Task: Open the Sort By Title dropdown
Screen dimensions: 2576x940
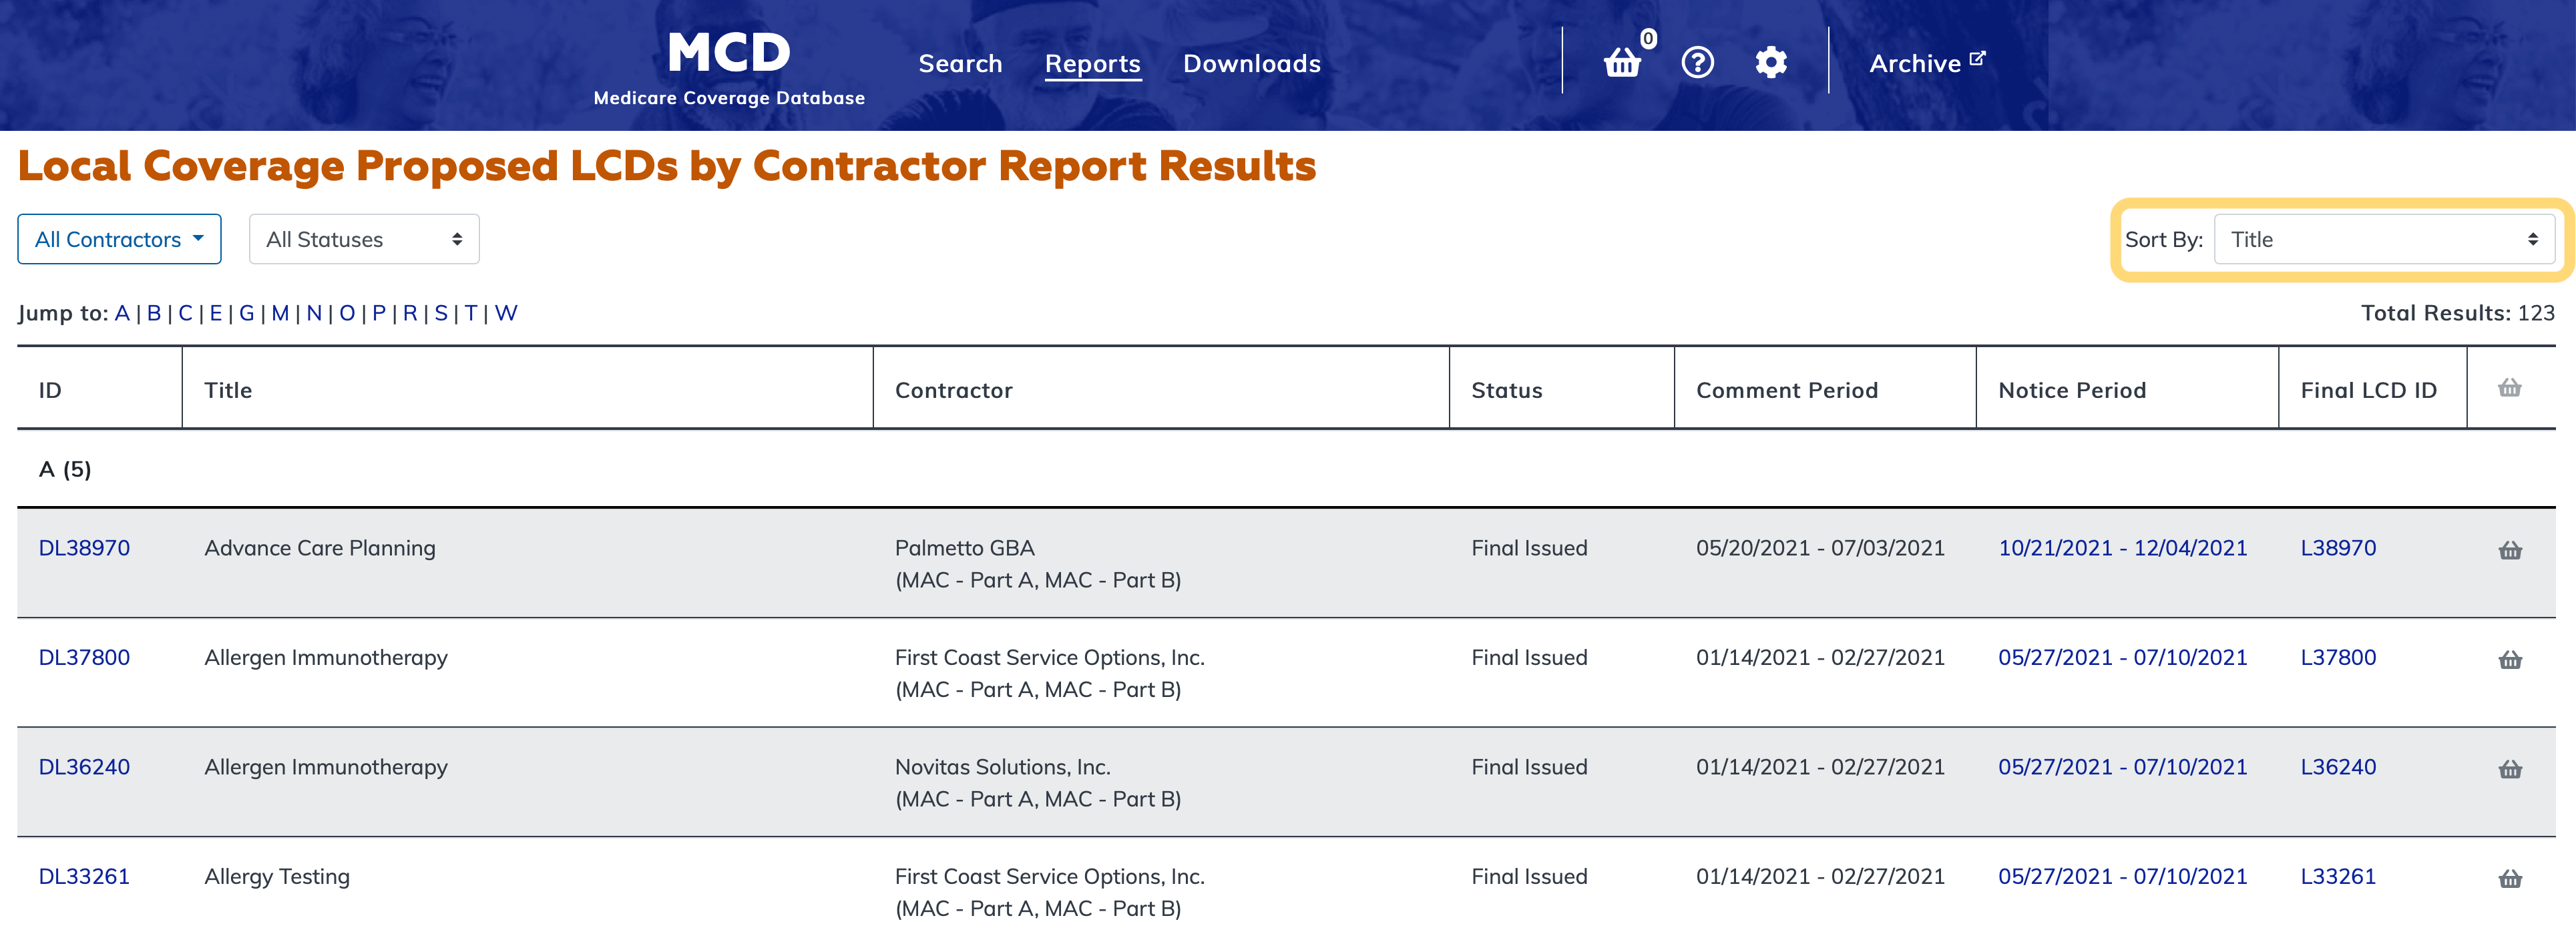Action: (2384, 239)
